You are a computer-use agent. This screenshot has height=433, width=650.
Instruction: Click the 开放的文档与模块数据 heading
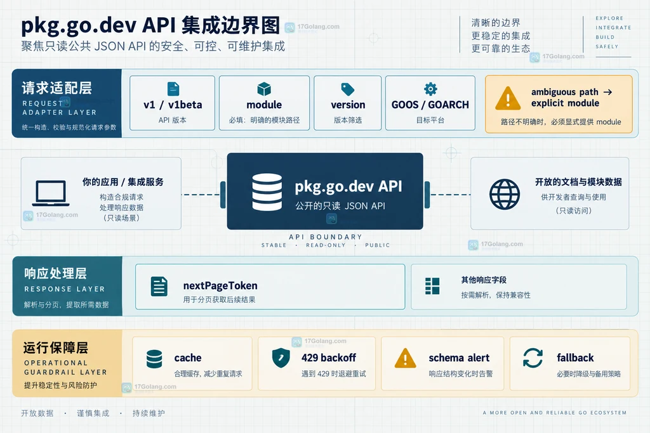pyautogui.click(x=578, y=182)
